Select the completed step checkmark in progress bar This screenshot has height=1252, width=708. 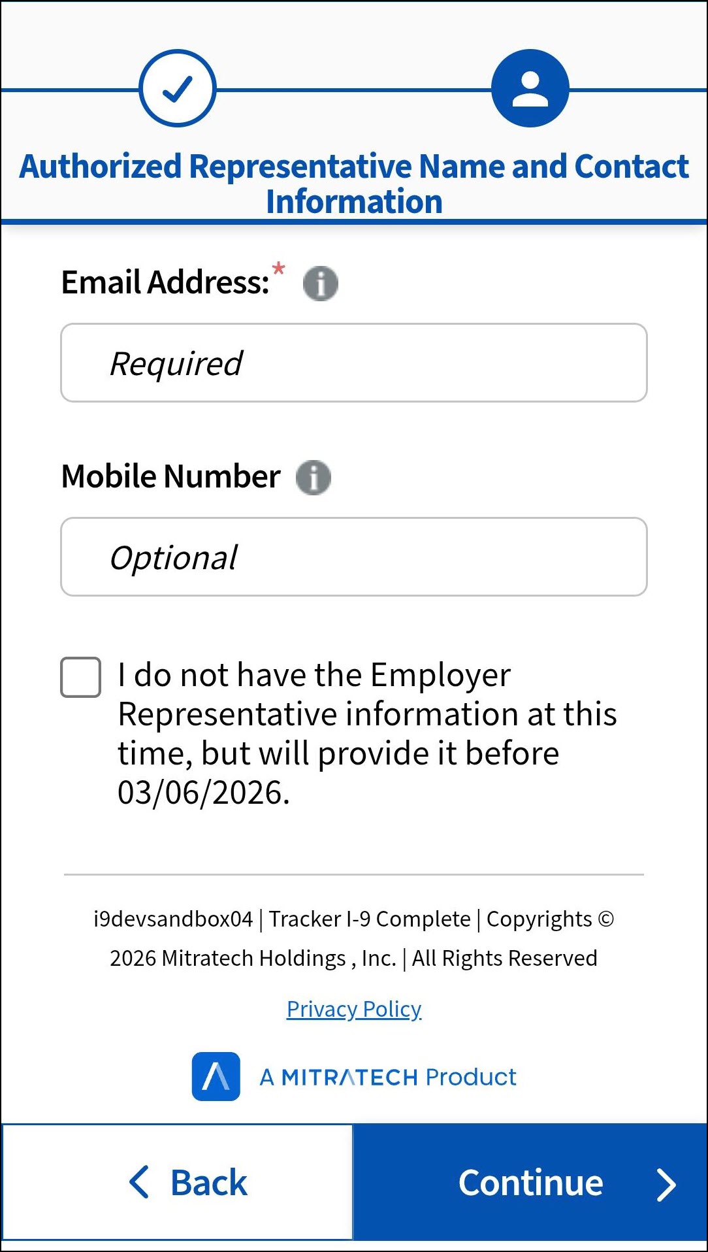click(x=177, y=88)
